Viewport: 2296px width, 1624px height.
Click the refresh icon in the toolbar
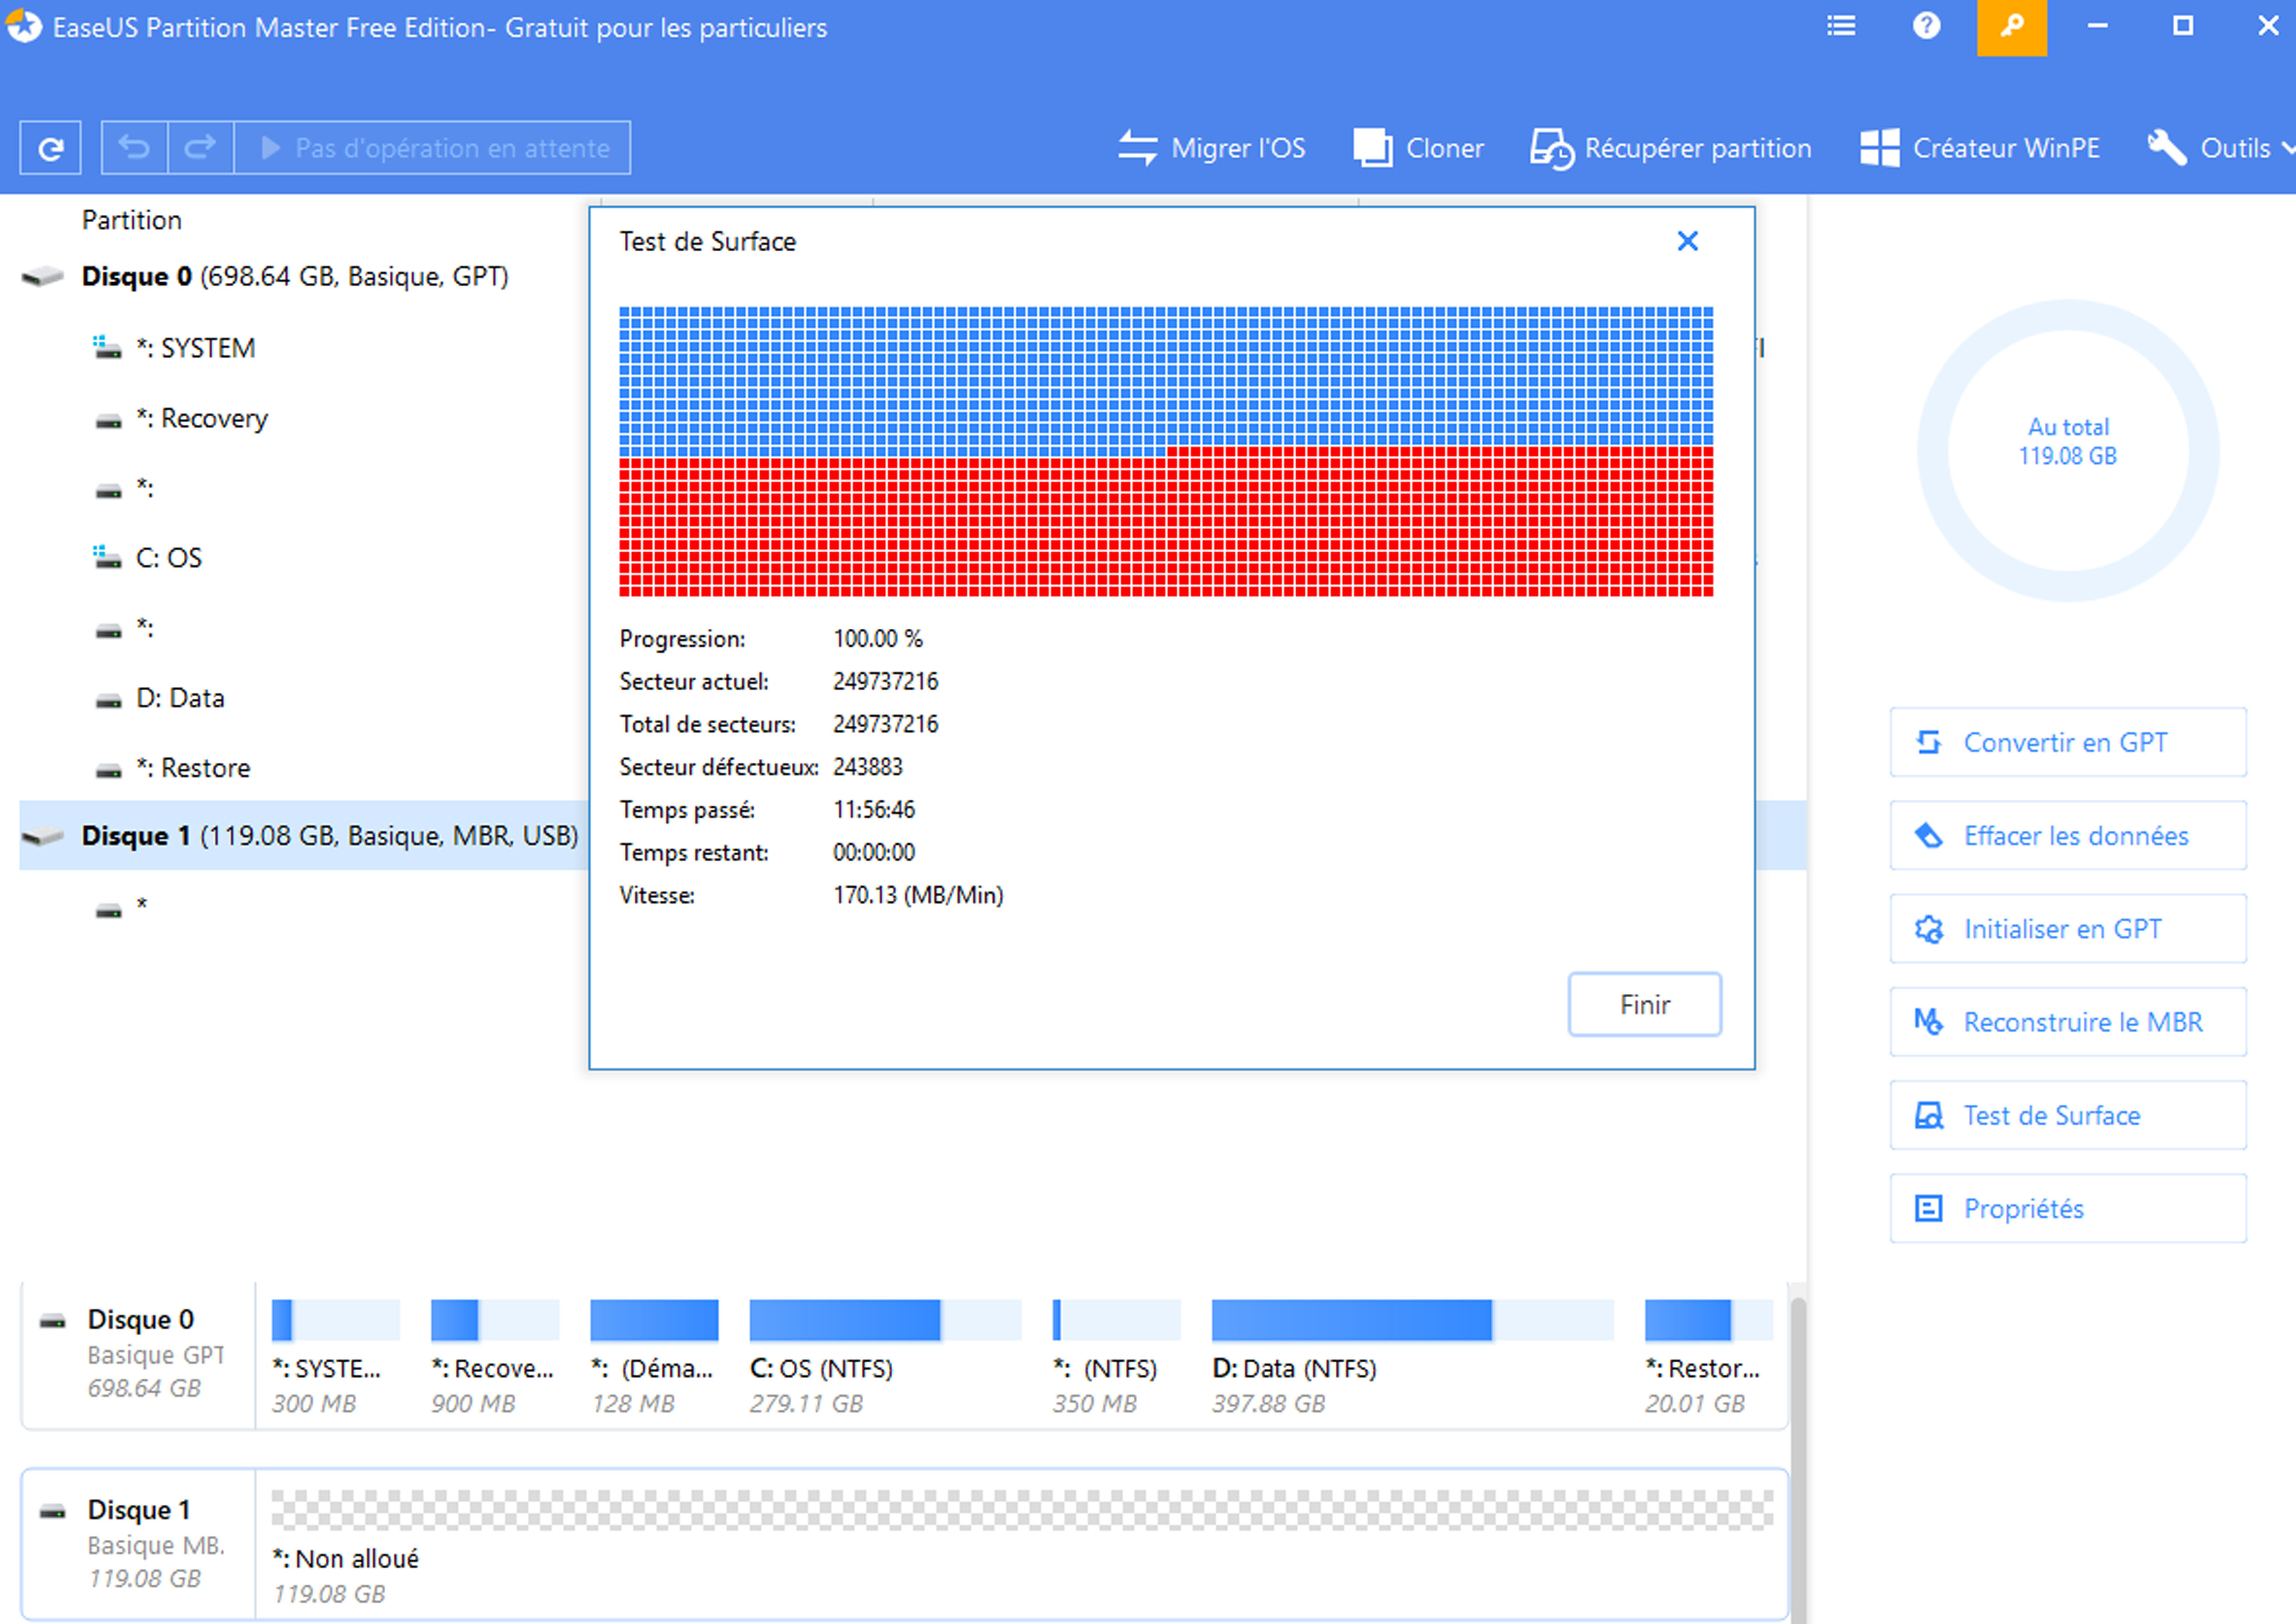[50, 148]
